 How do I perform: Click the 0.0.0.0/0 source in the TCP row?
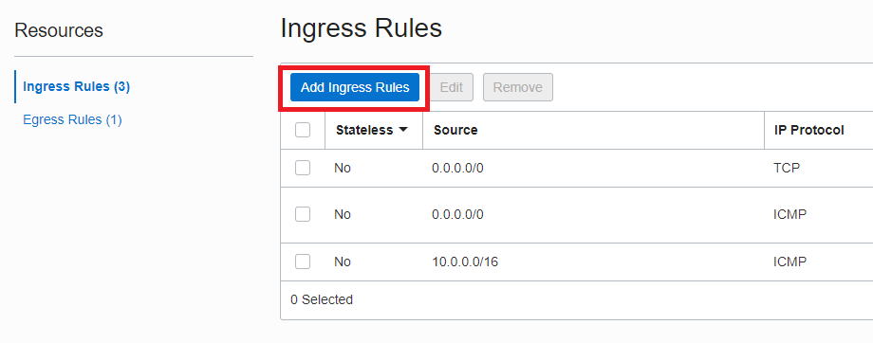click(457, 168)
